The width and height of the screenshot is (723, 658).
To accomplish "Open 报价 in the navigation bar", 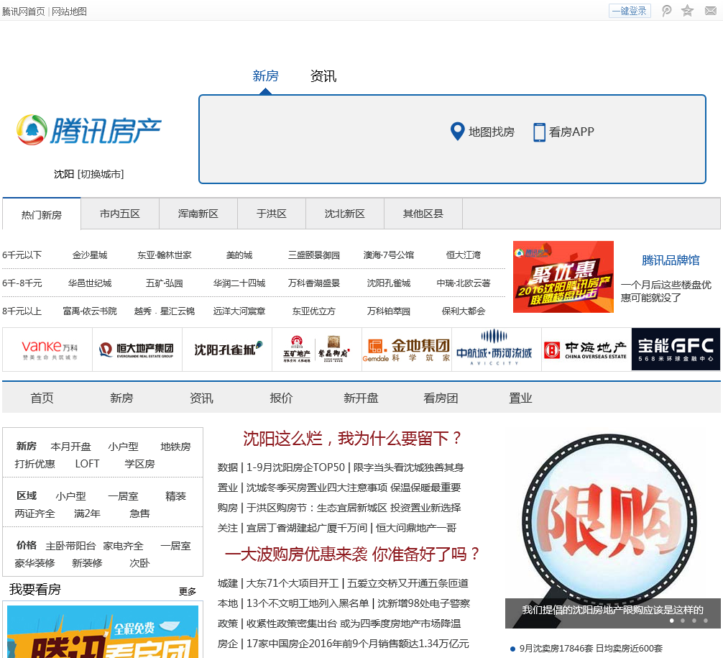I will point(281,398).
